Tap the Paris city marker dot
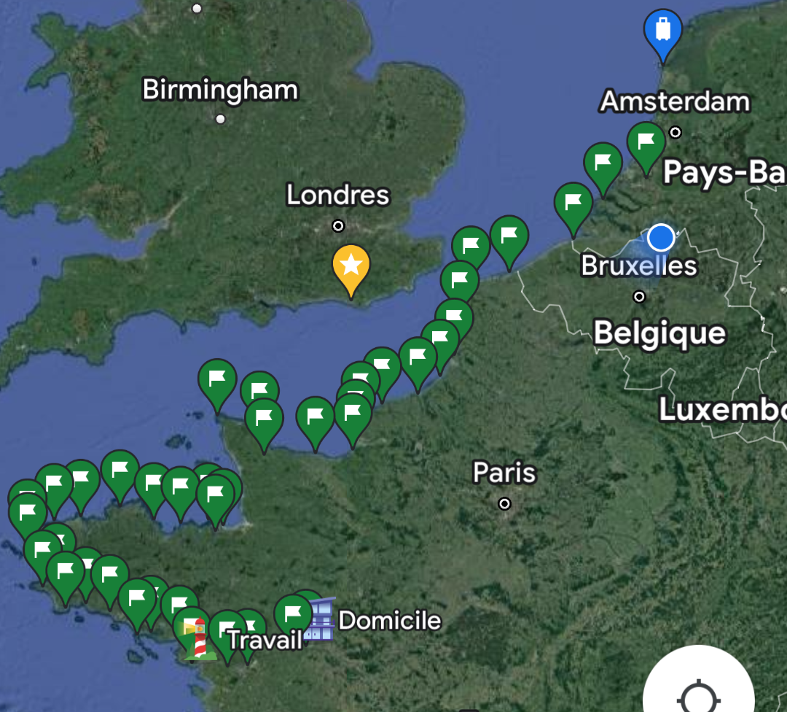Viewport: 787px width, 712px height. point(504,503)
